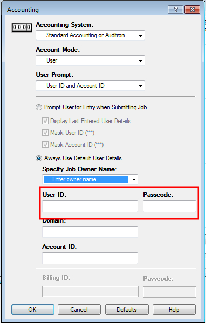Click the User ID text field
This screenshot has width=206, height=323.
tap(90, 207)
